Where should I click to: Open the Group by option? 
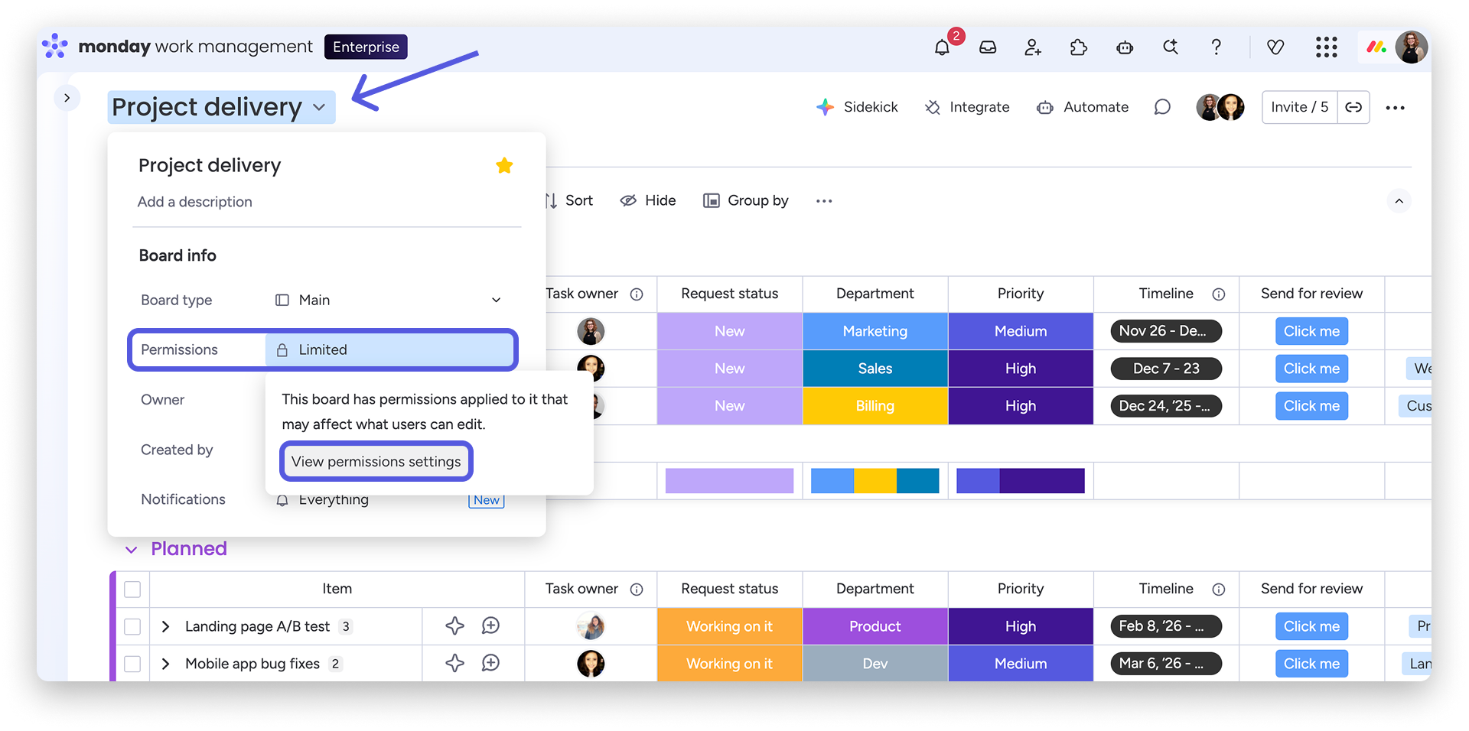746,201
